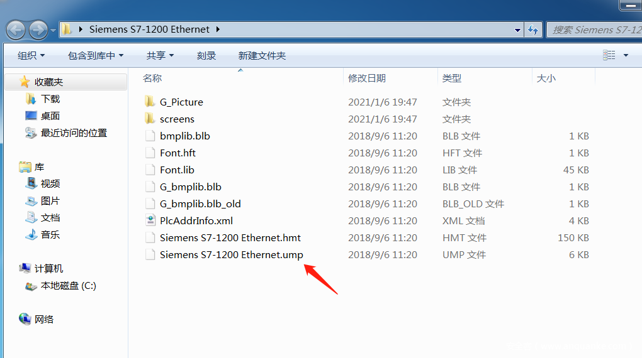Open 音乐 library
642x358 pixels.
(50, 234)
